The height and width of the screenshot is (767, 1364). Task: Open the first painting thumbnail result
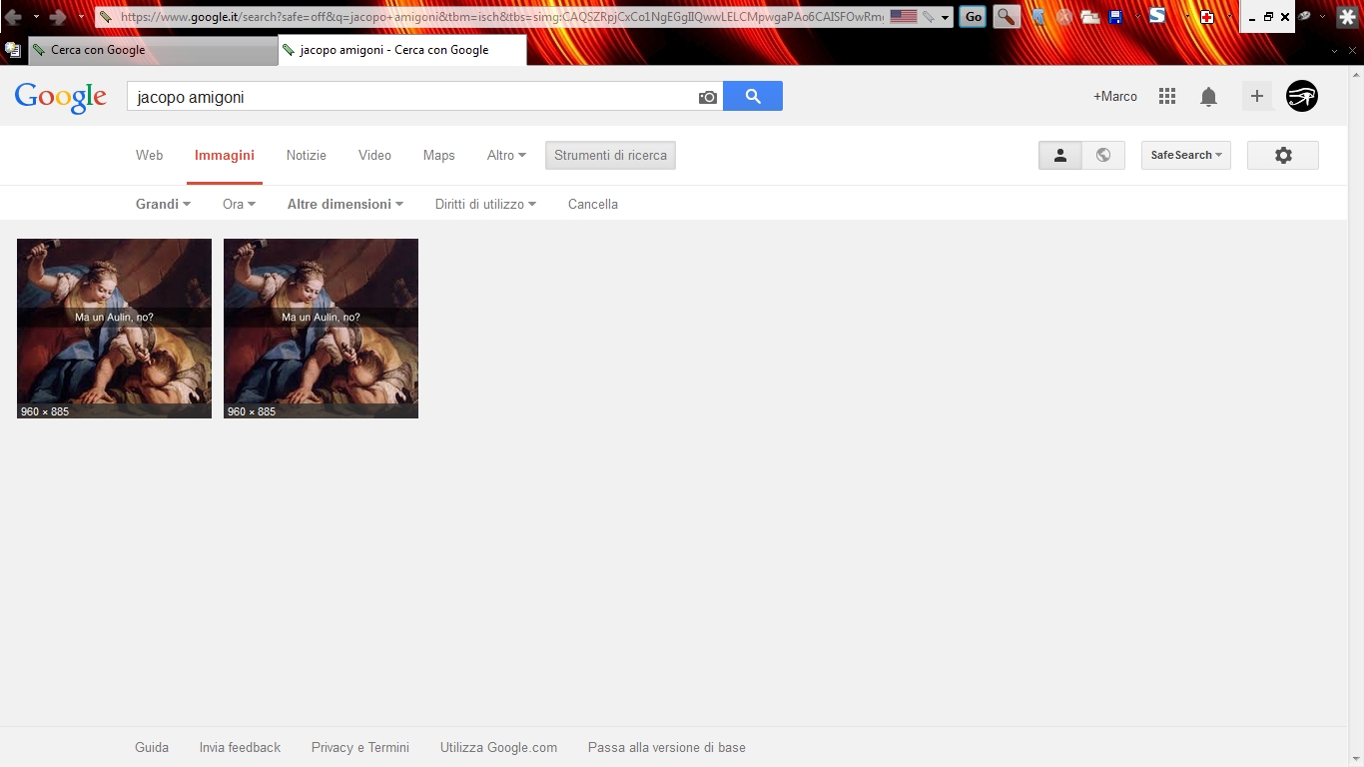click(x=114, y=329)
